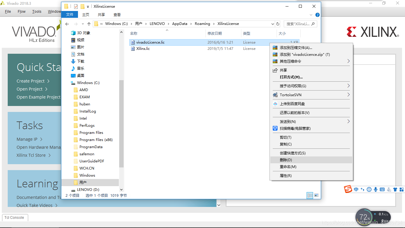Expand the 其他压缩命令 submenu
The width and height of the screenshot is (405, 228).
coord(296,61)
